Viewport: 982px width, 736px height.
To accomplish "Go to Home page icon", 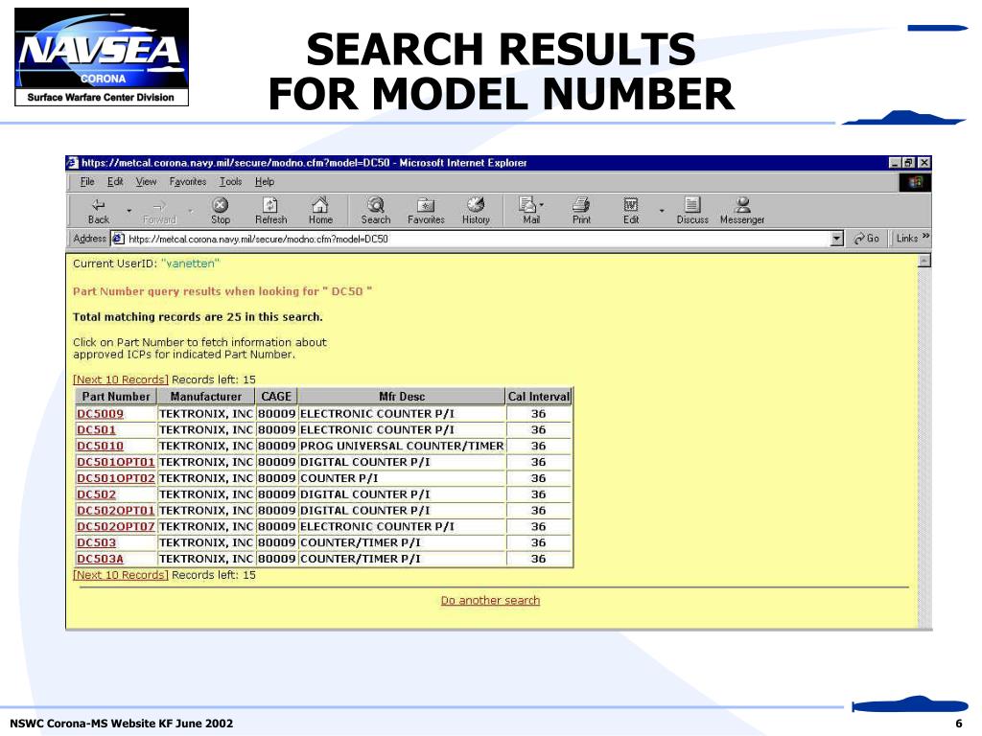I will tap(320, 205).
